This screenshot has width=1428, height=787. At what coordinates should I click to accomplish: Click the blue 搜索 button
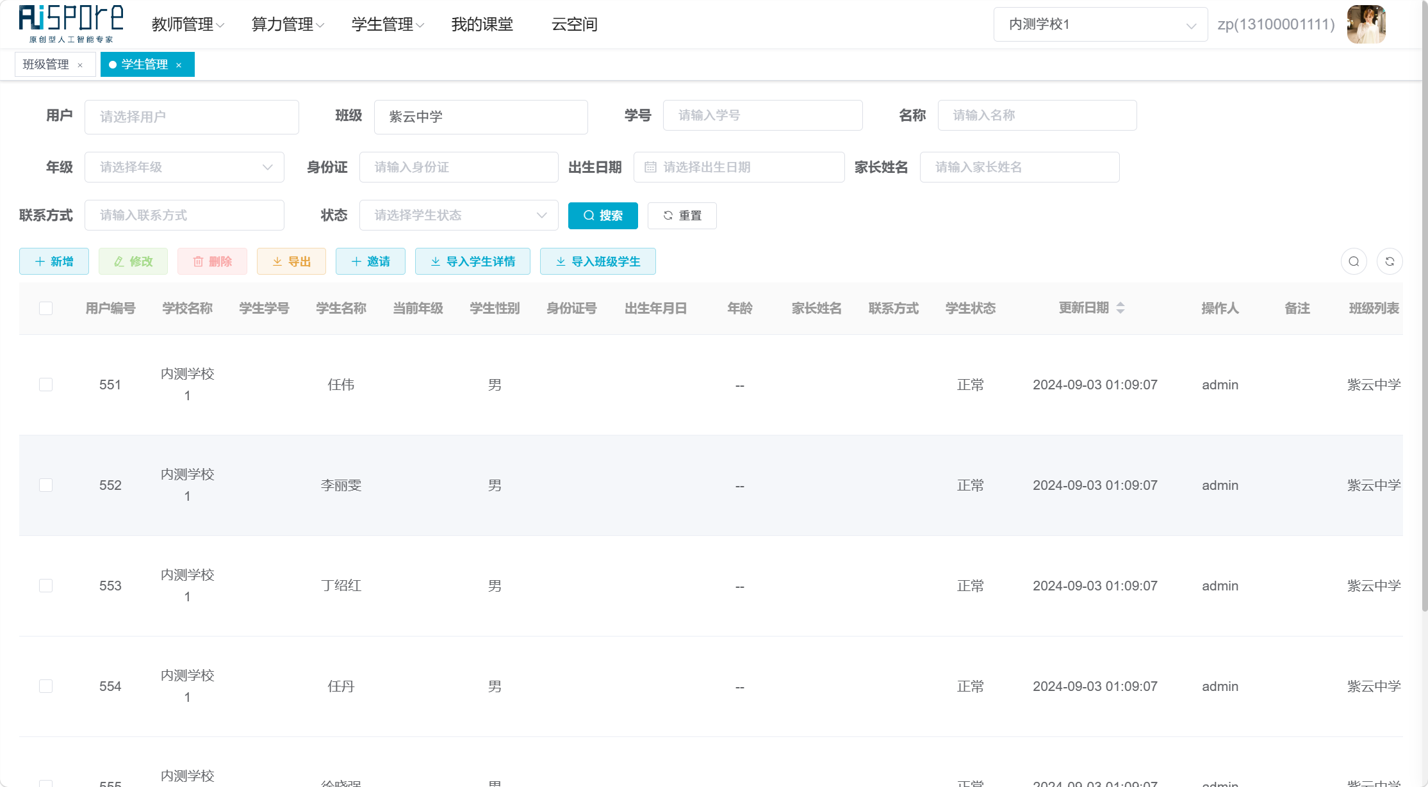click(603, 215)
